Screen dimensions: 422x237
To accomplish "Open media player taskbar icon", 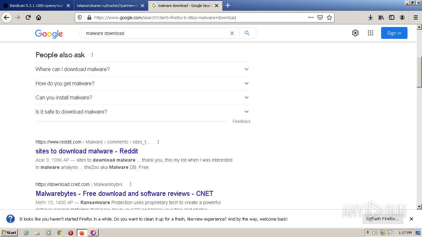I will pos(48,233).
